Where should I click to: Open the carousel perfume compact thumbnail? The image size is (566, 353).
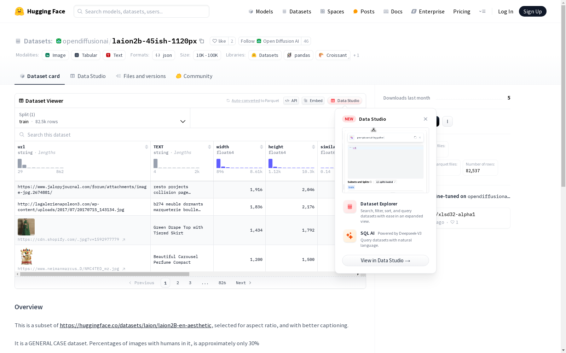pos(26,256)
